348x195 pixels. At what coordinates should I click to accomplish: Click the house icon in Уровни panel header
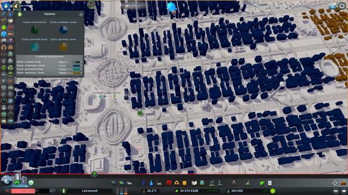[x=20, y=14]
